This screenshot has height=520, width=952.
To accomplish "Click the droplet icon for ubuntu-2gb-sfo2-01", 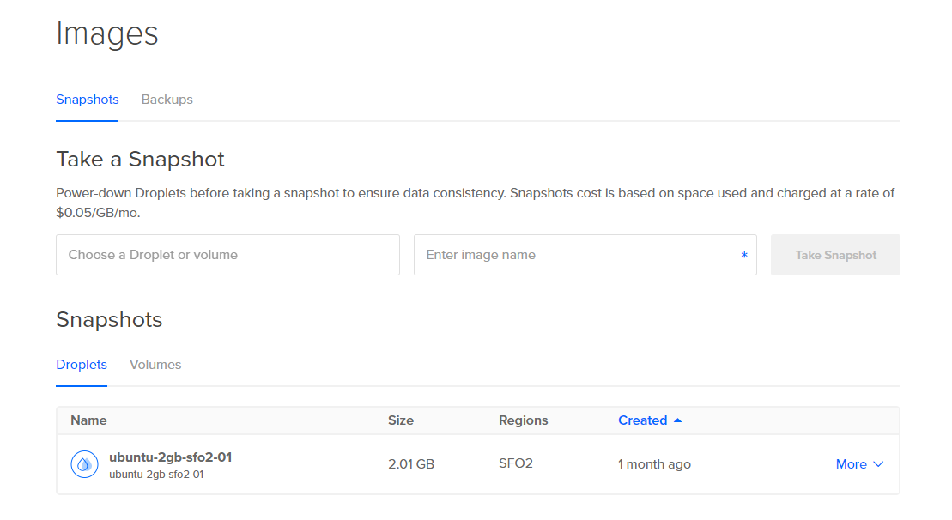I will coord(84,464).
